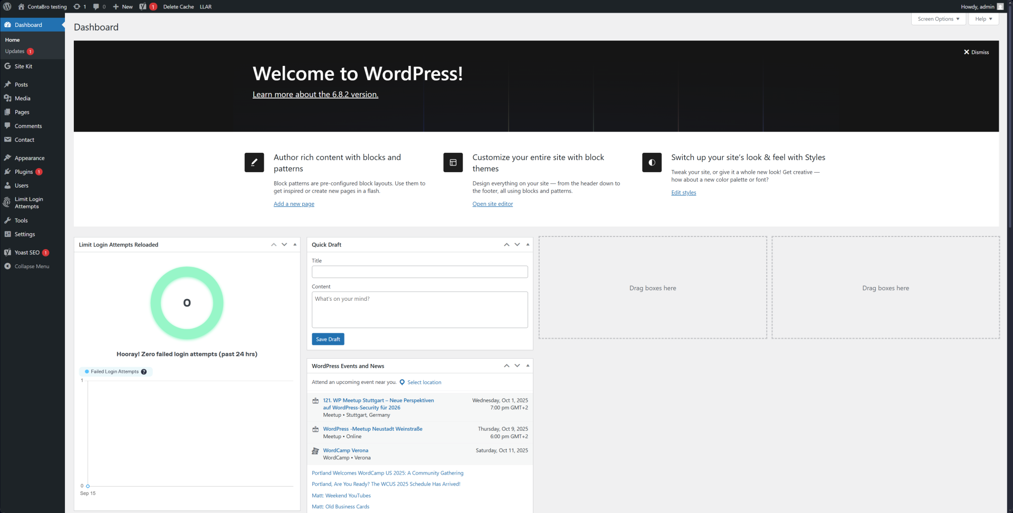Move WordPress Events and News widget down
This screenshot has width=1013, height=513.
click(517, 366)
